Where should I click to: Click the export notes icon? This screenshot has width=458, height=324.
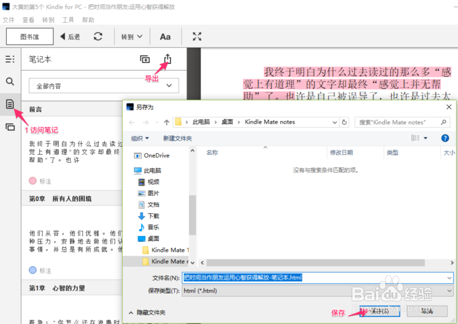167,59
